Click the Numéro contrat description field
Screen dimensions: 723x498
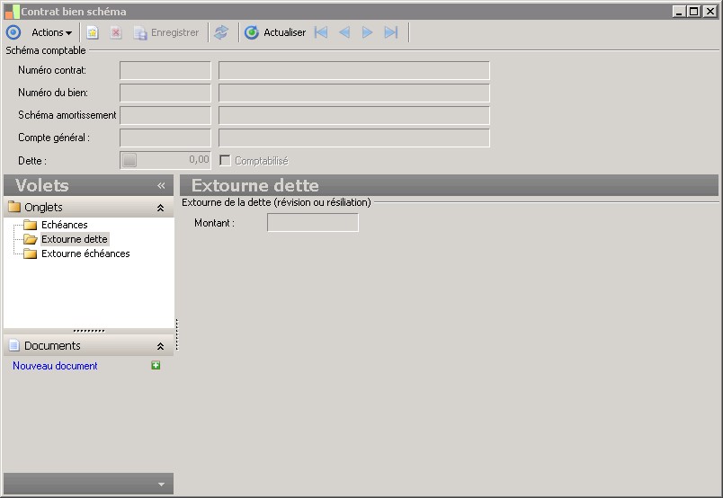[x=354, y=70]
